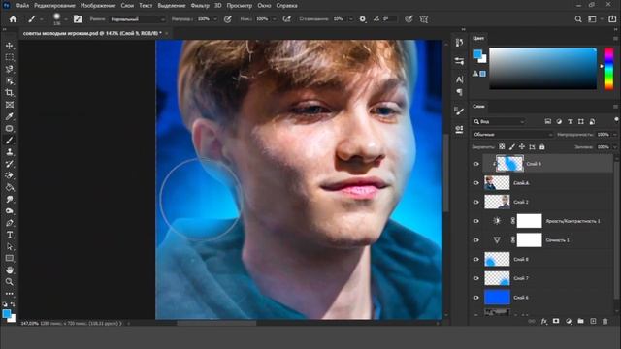Toggle lock all padlock icon

click(542, 146)
